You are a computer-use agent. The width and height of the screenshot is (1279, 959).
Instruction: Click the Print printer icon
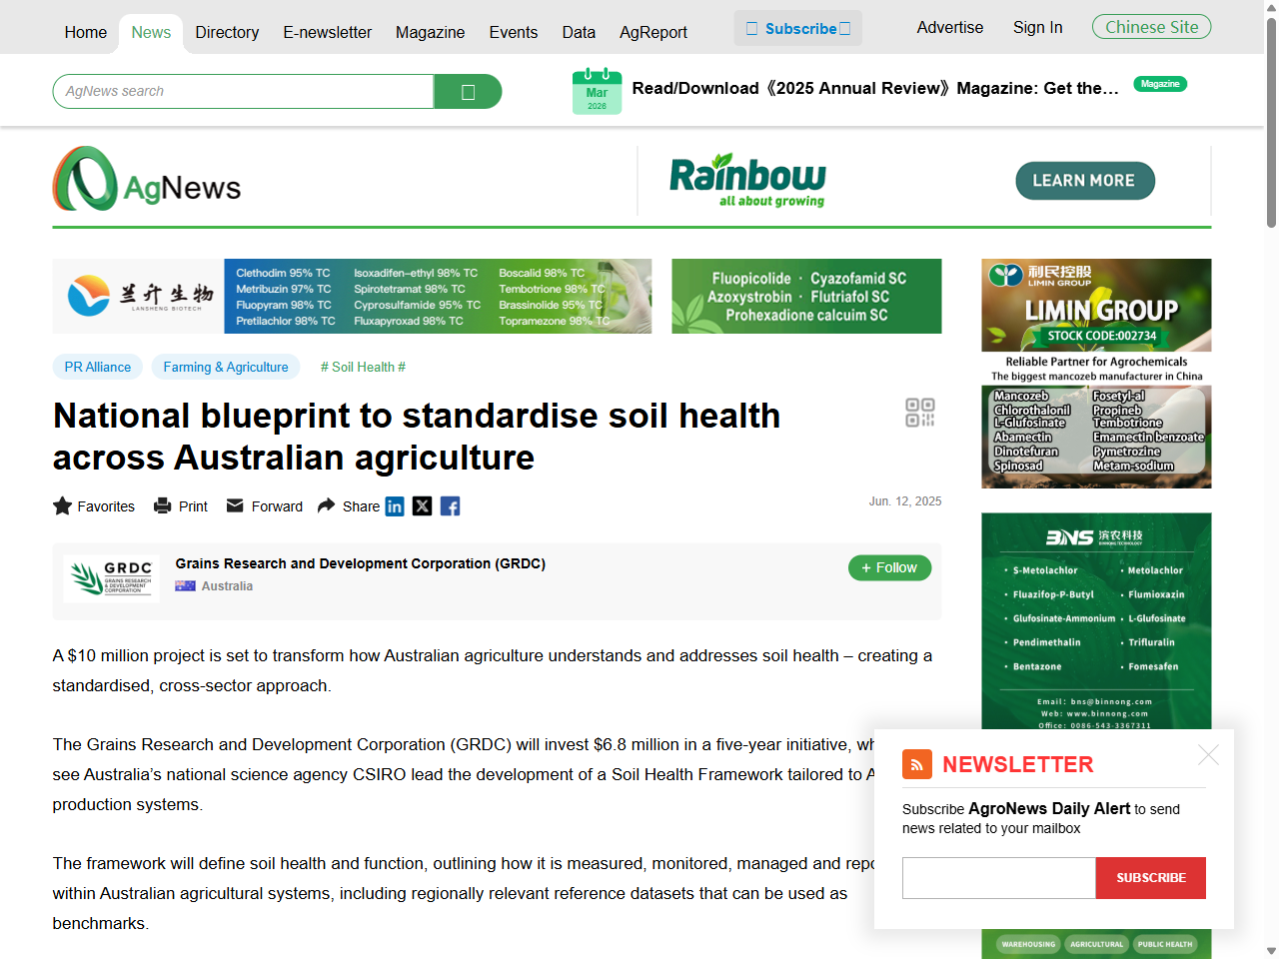coord(163,506)
